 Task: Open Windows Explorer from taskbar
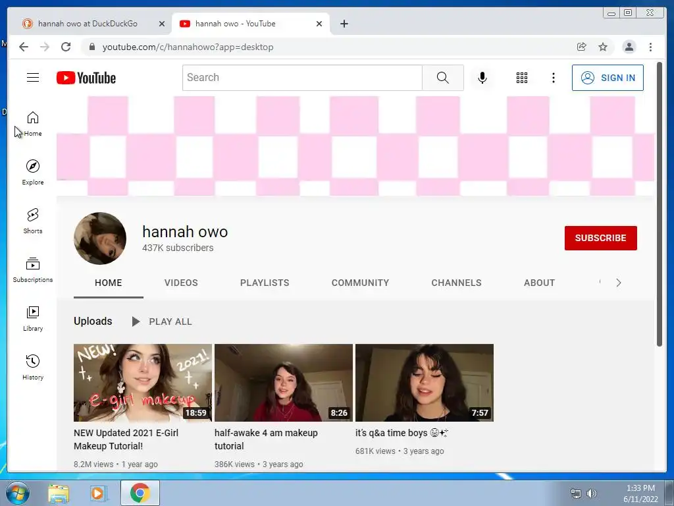coord(58,493)
